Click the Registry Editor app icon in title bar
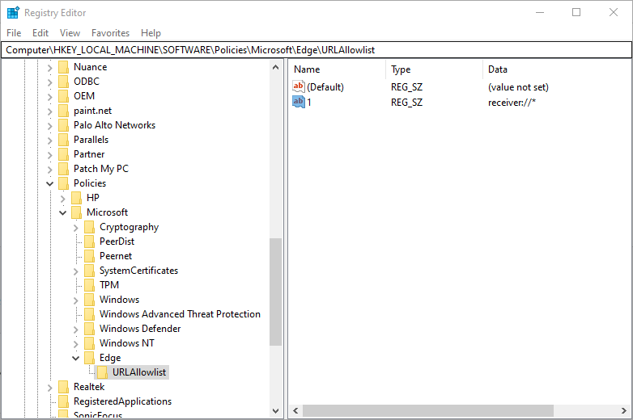This screenshot has height=420, width=633. coord(13,12)
